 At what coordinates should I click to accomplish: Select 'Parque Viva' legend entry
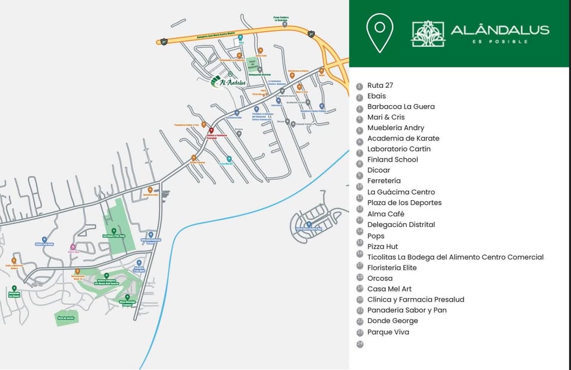tap(388, 332)
